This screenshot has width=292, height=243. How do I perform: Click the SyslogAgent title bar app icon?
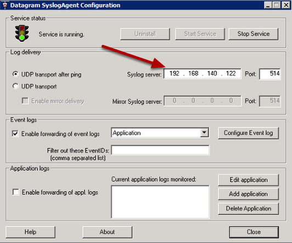pos(5,5)
